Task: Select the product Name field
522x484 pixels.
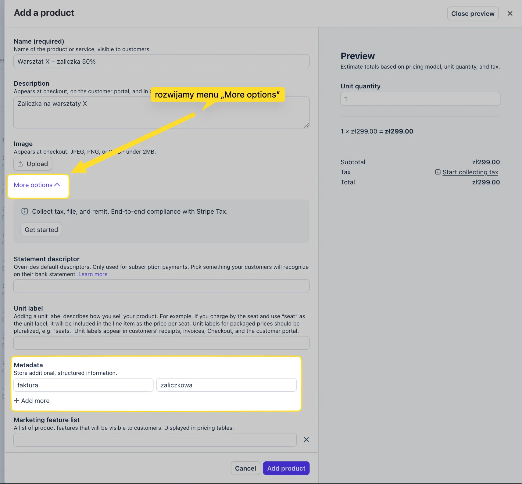Action: (x=161, y=61)
